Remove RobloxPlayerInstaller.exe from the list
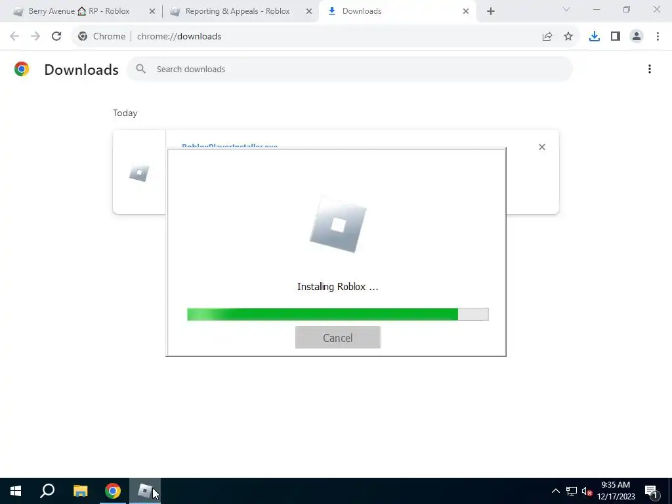 (x=541, y=147)
